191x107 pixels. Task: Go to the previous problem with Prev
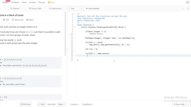click(41, 104)
